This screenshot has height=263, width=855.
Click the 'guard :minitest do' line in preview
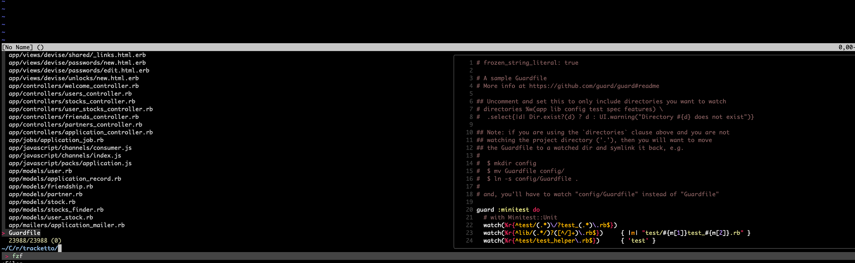(x=508, y=210)
